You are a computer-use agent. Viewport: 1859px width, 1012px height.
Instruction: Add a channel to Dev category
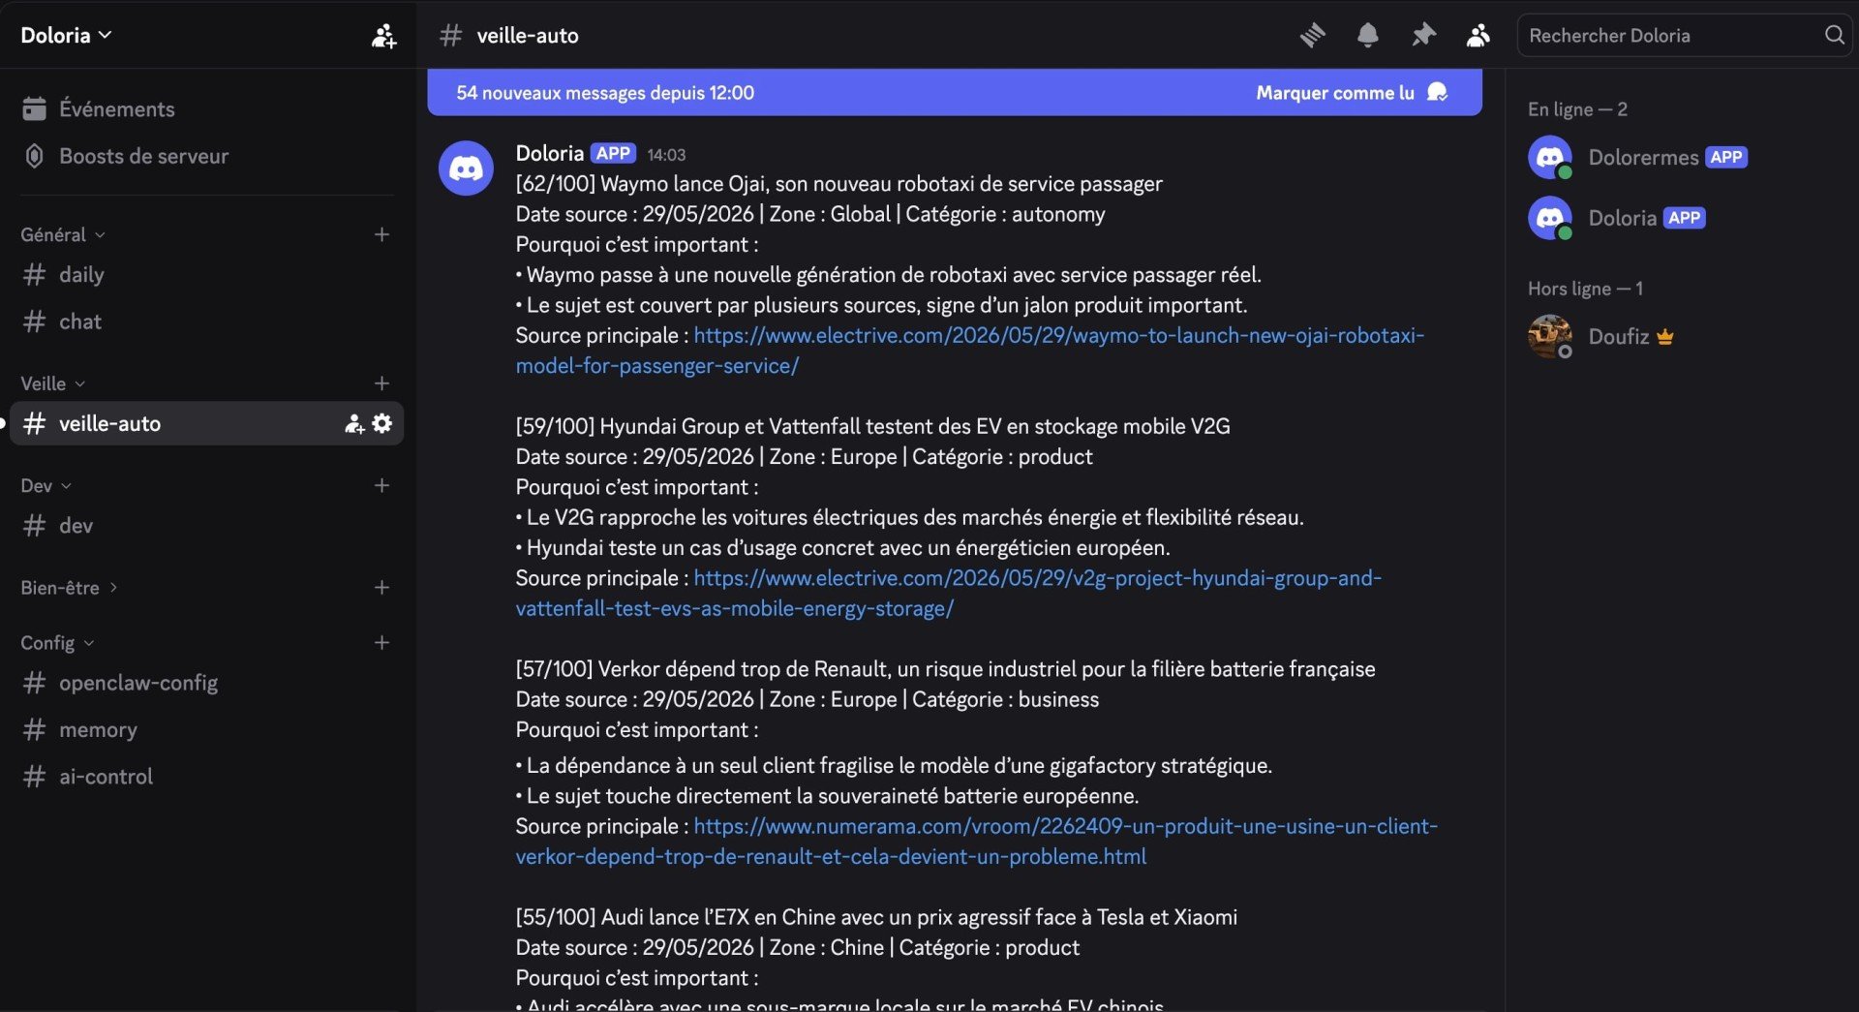(381, 485)
